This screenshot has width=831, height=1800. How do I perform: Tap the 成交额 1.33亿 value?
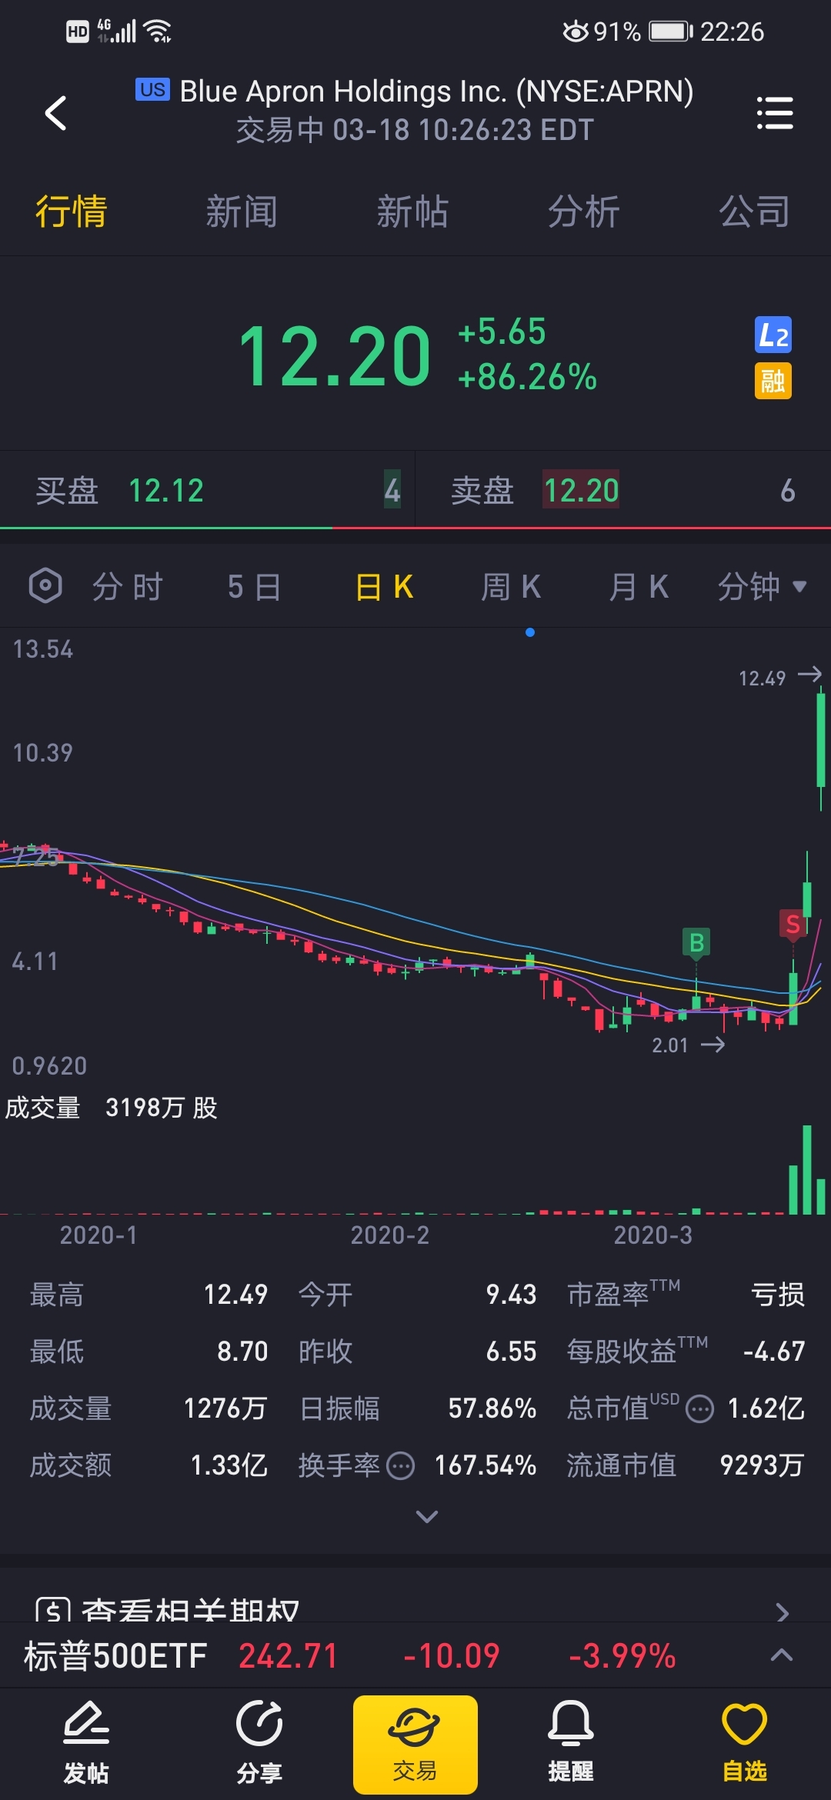click(x=229, y=1465)
